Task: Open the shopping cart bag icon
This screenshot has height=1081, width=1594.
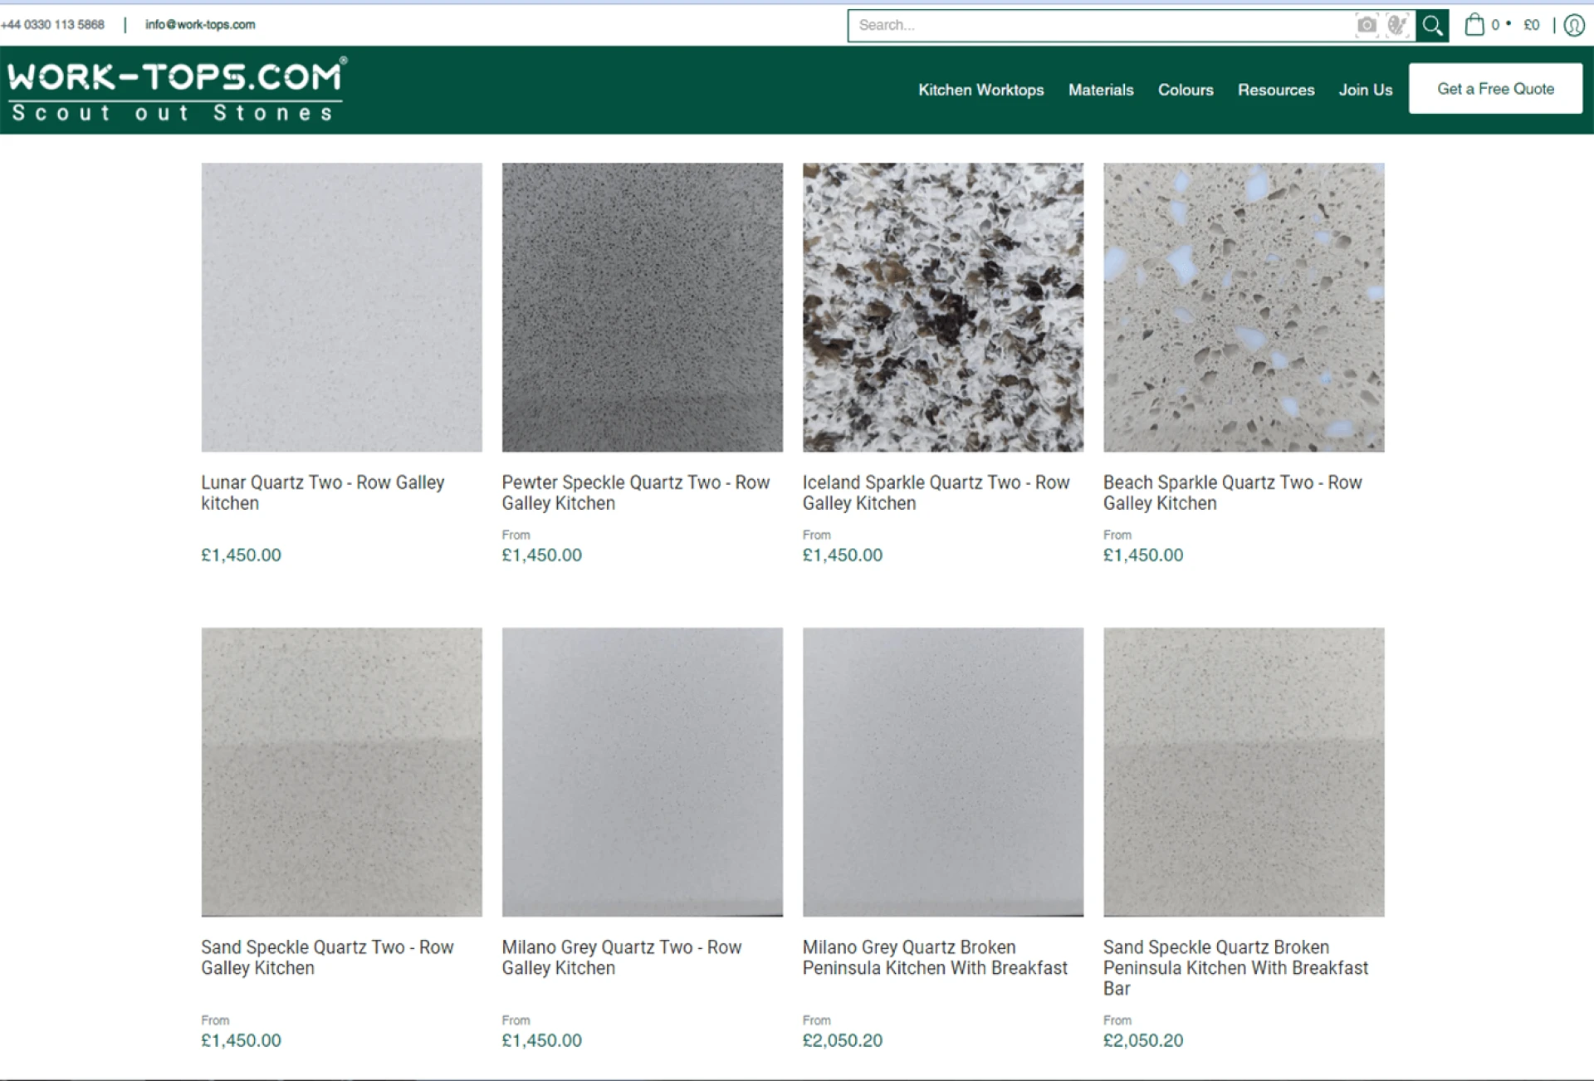Action: coord(1477,25)
